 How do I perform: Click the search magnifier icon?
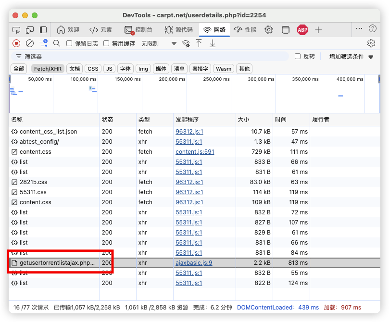[57, 43]
